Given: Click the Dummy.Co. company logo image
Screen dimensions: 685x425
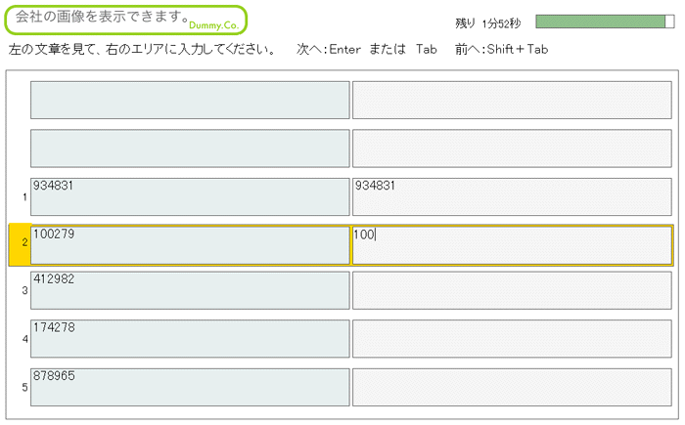Looking at the screenshot, I should tap(126, 21).
